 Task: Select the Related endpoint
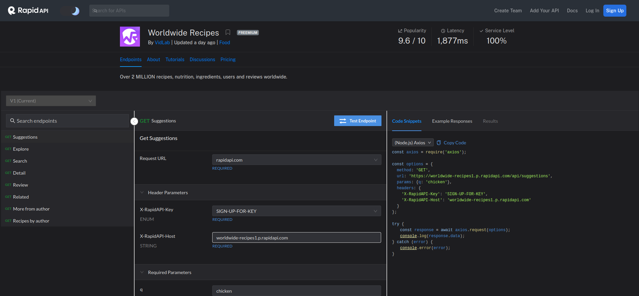click(67, 197)
